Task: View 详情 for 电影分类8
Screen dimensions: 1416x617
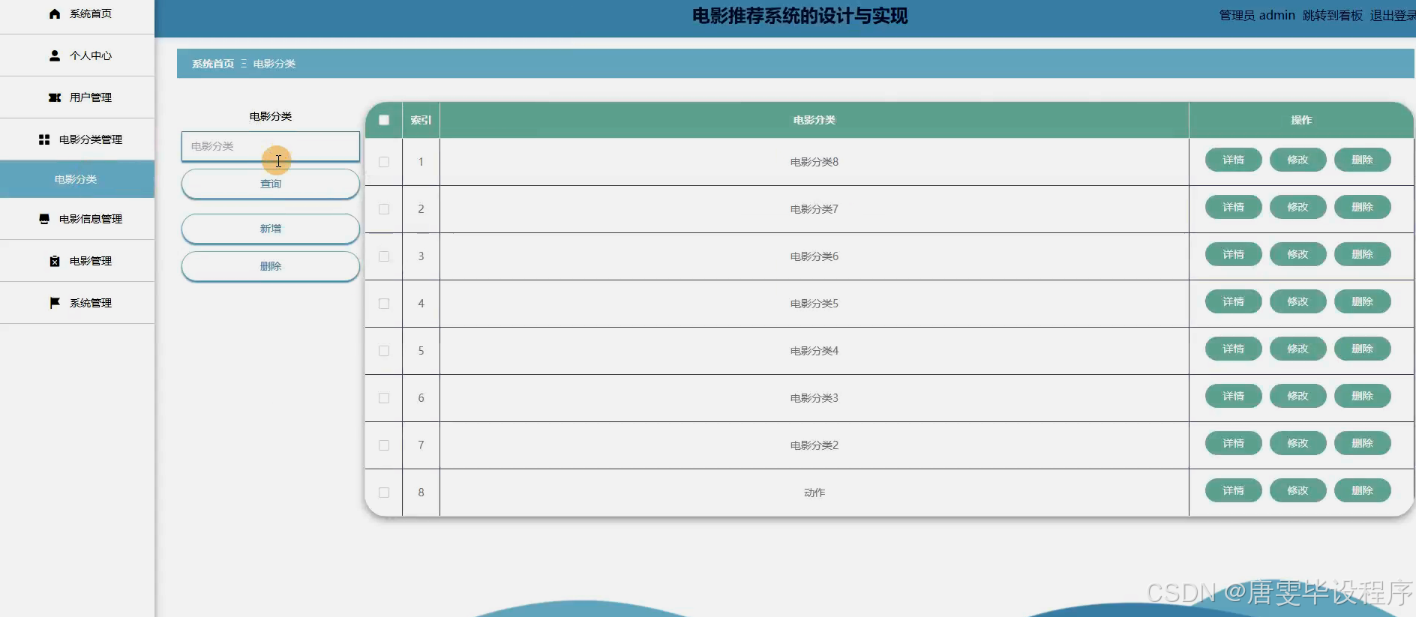Action: (x=1233, y=160)
